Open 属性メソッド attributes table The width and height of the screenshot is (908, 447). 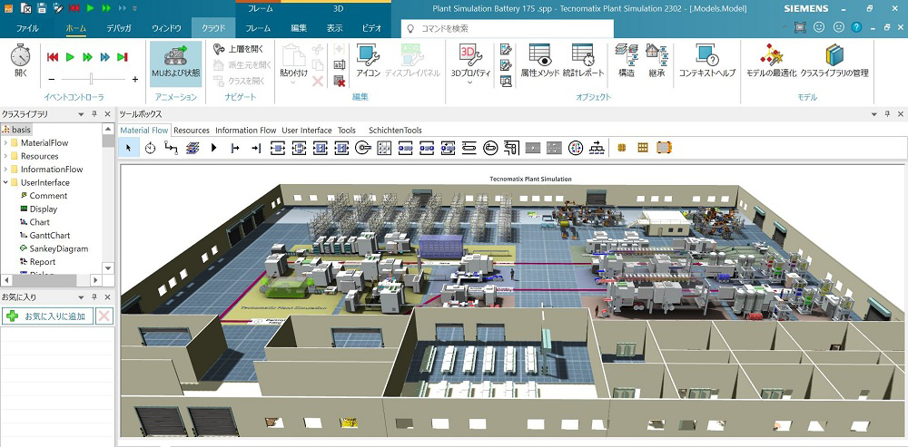tap(539, 62)
